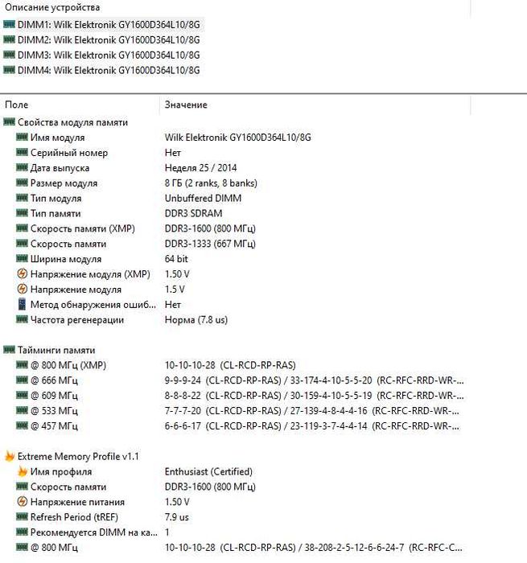The height and width of the screenshot is (563, 527).
Task: Click voltage icon beside 'Напряжение модуля (XMP)'
Action: point(23,273)
